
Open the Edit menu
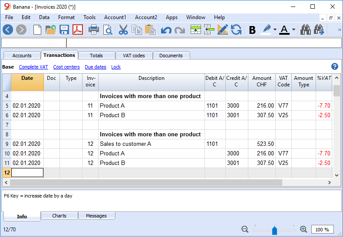pyautogui.click(x=26, y=17)
